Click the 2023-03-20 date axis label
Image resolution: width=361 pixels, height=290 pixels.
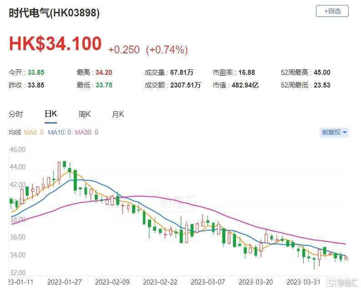pos(256,282)
